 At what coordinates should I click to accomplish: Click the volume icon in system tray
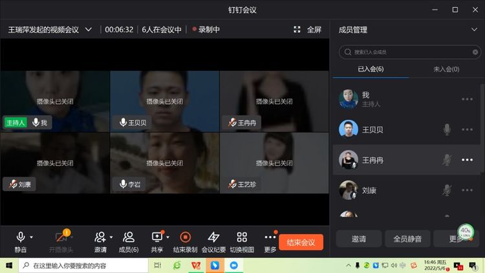pos(394,265)
